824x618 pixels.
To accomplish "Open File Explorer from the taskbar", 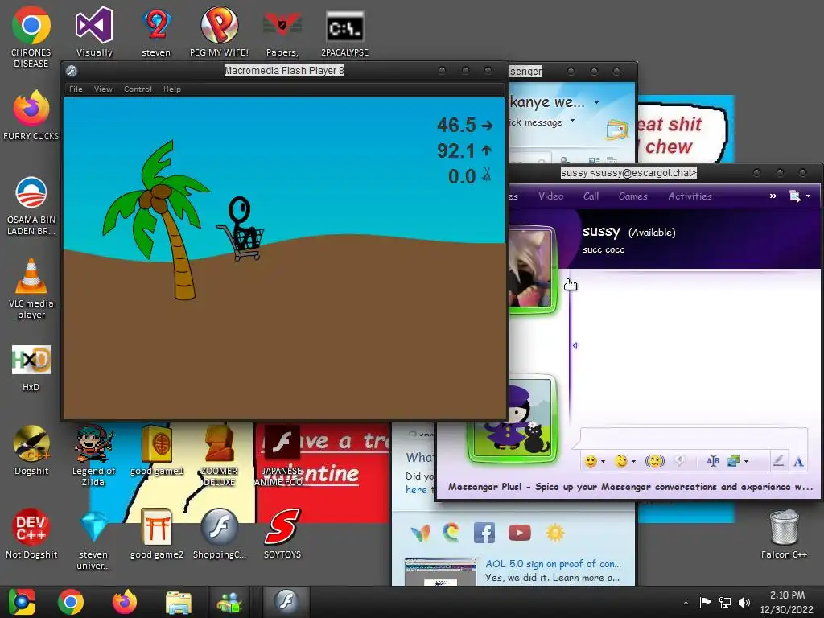I will (179, 602).
